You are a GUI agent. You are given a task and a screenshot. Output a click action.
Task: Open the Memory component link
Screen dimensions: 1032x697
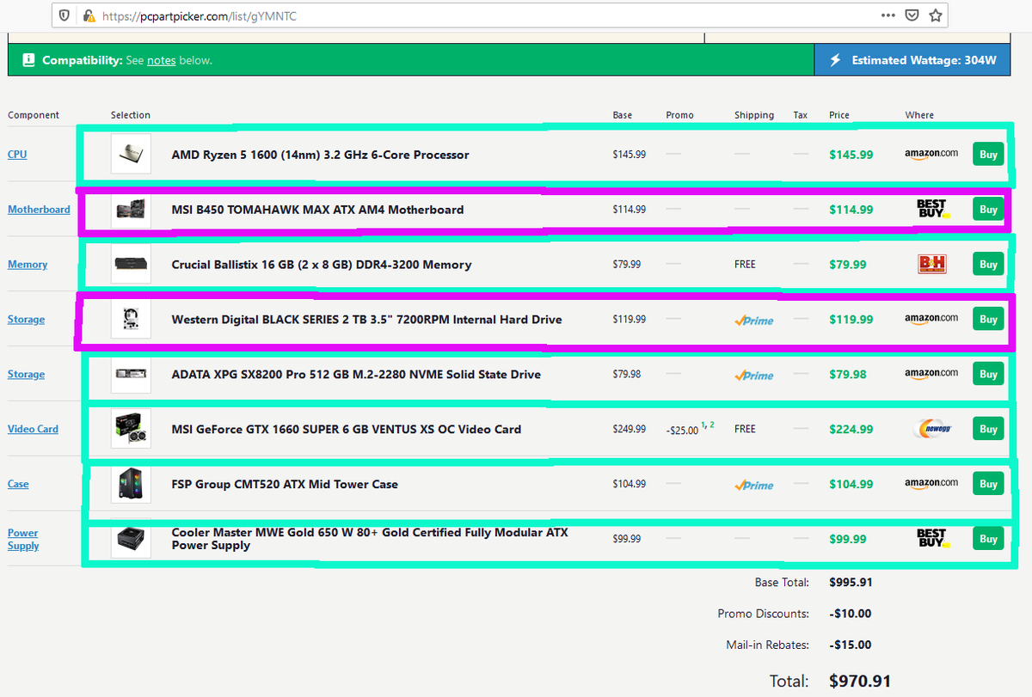(x=28, y=265)
